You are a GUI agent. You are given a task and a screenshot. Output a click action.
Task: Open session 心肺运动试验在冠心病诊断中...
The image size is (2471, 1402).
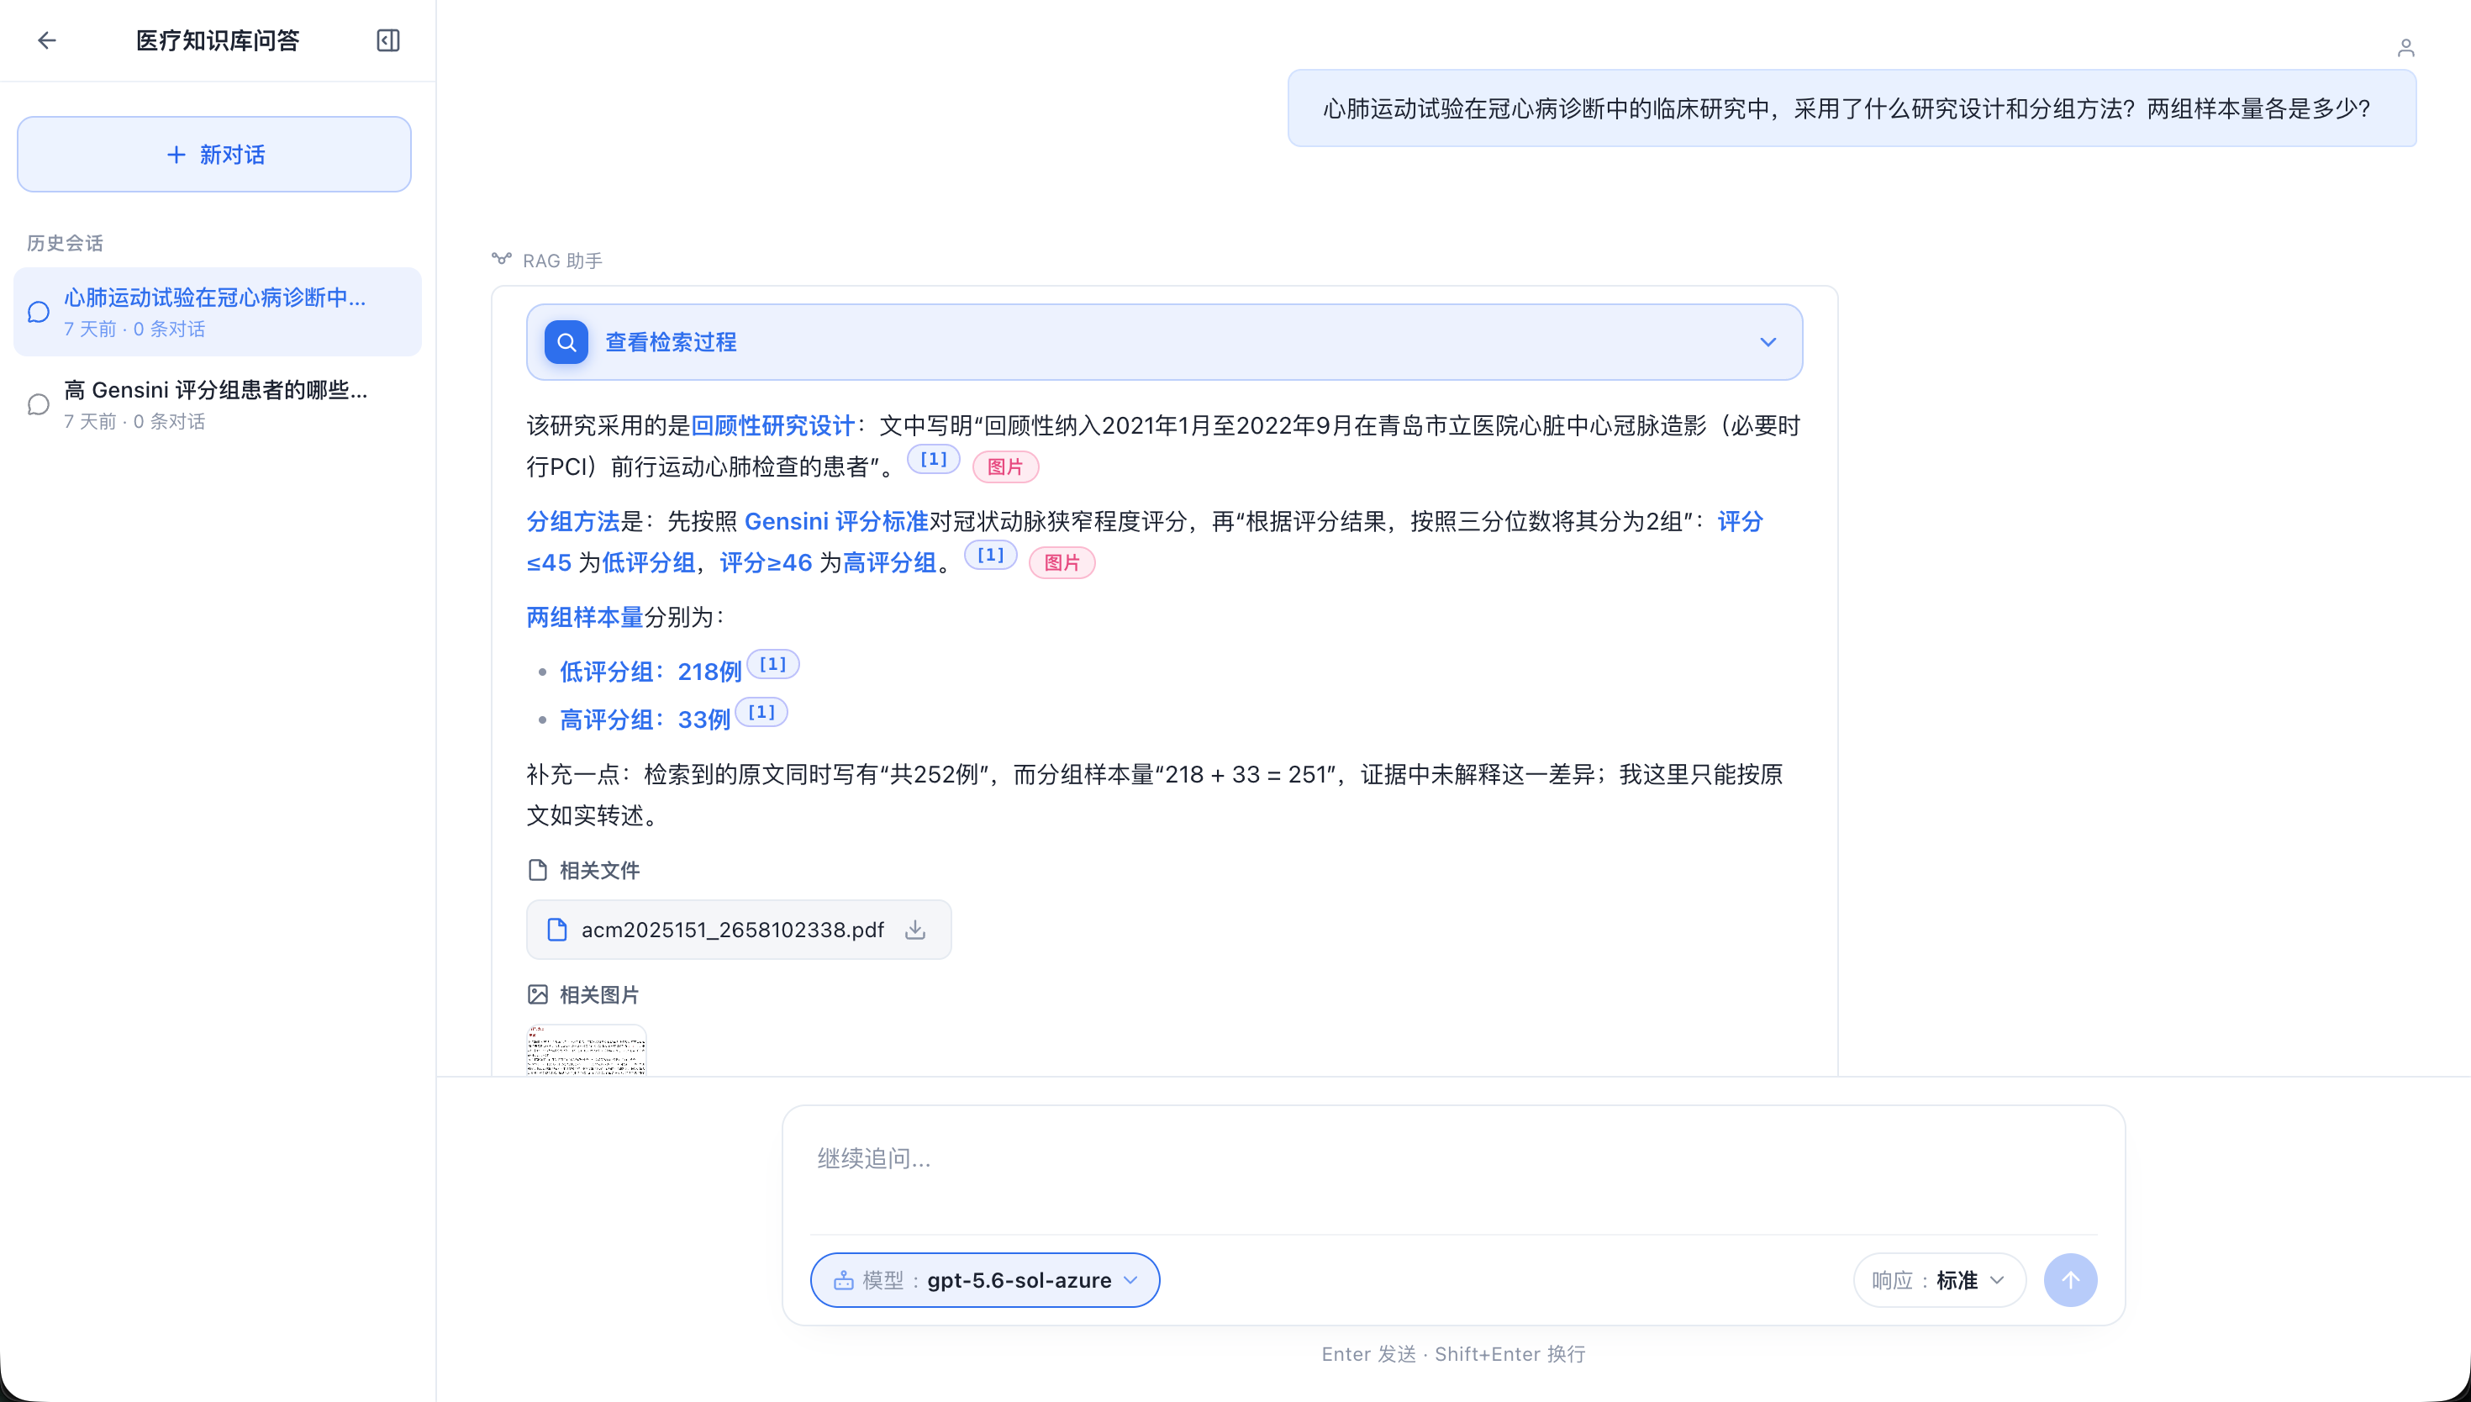tap(218, 312)
